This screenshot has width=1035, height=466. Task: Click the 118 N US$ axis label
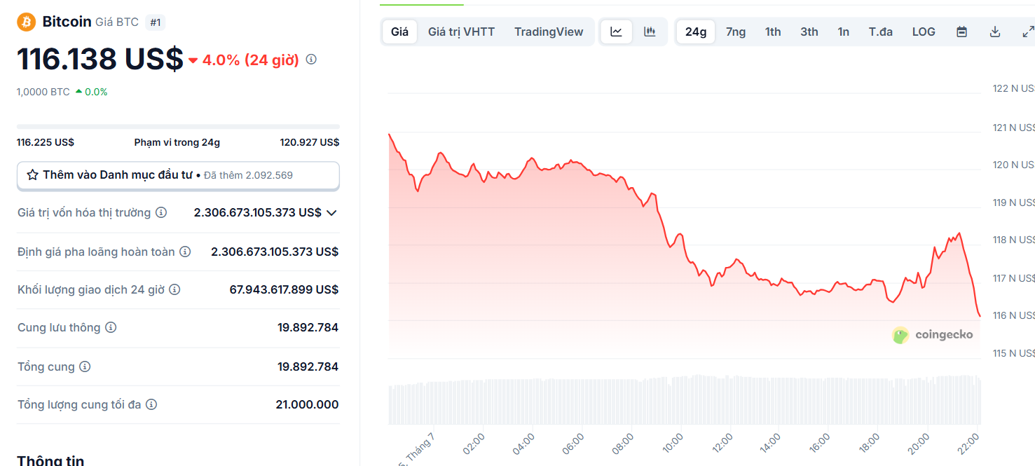click(1013, 240)
